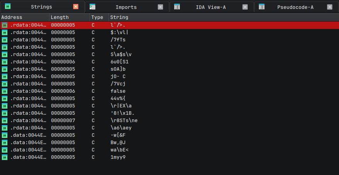The image size is (339, 175).
Task: Select the string '/7fTs'
Action: click(118, 40)
